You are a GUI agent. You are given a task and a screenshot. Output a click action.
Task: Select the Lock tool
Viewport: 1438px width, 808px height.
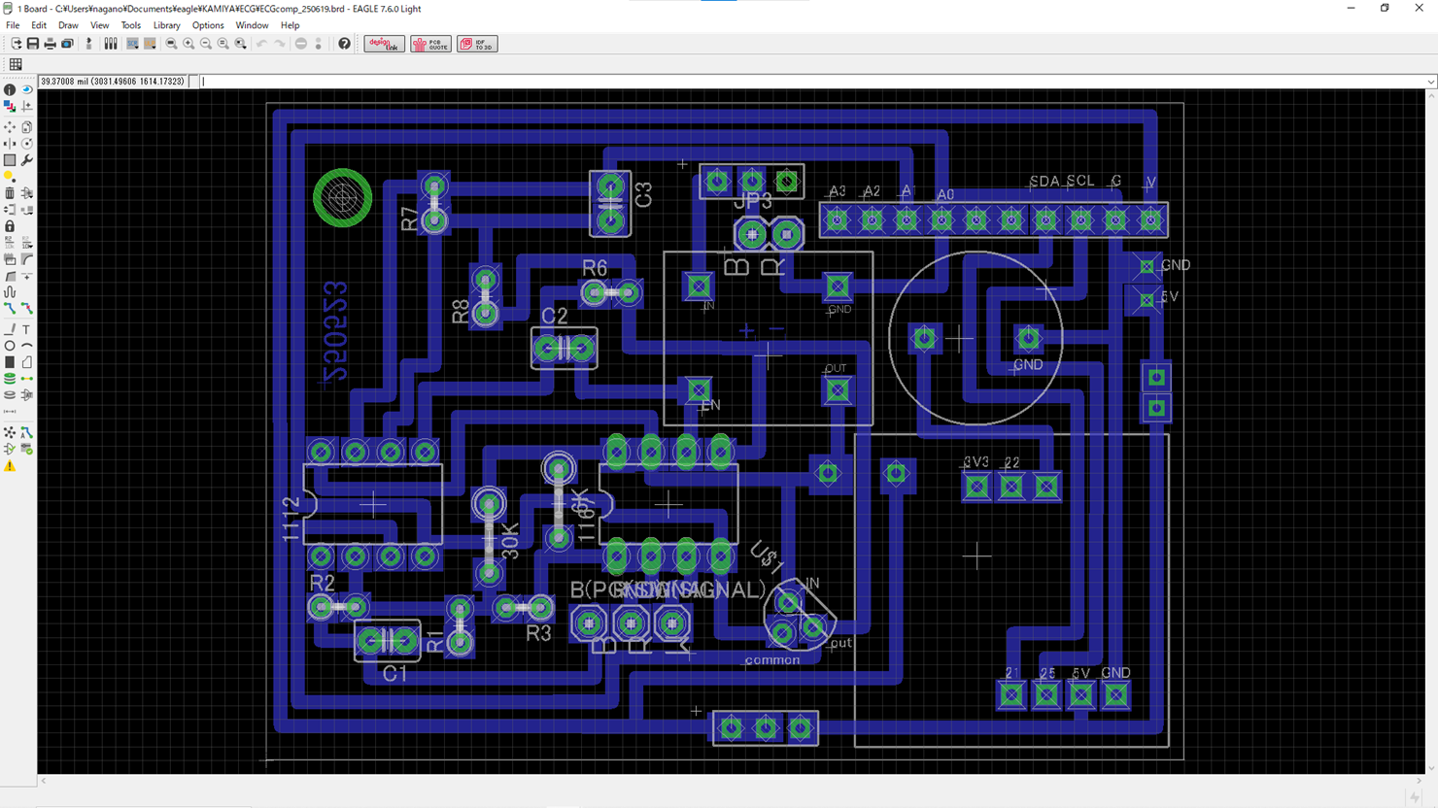[x=10, y=226]
